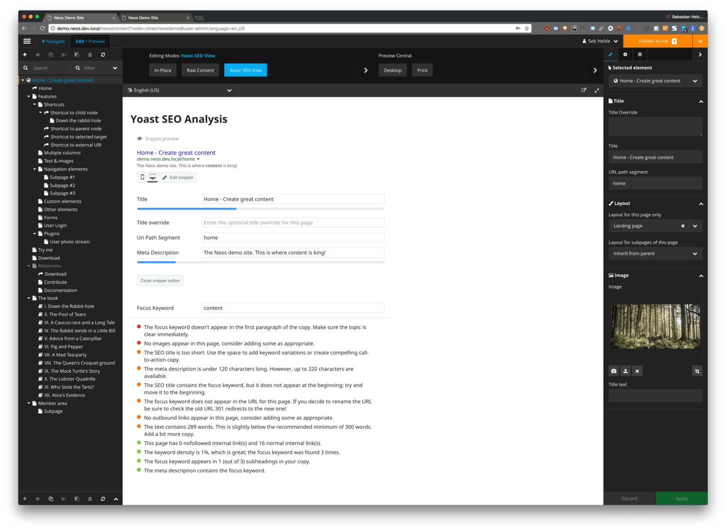Screen dimensions: 726x531
Task: Open the English (US) language dropdown
Action: [x=179, y=90]
